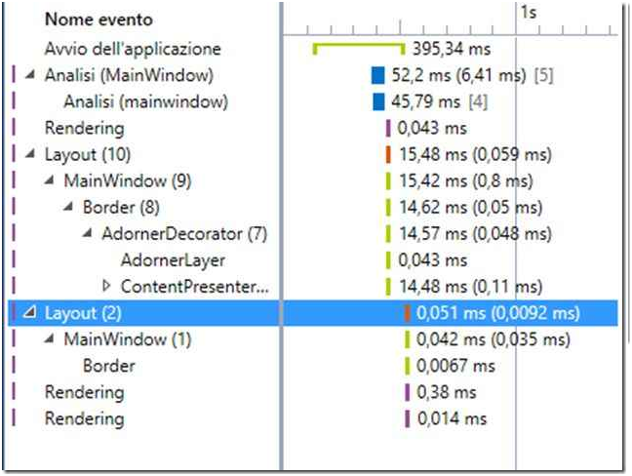Collapse the Analisi (MainWindow) node
The height and width of the screenshot is (476, 632).
tap(30, 75)
